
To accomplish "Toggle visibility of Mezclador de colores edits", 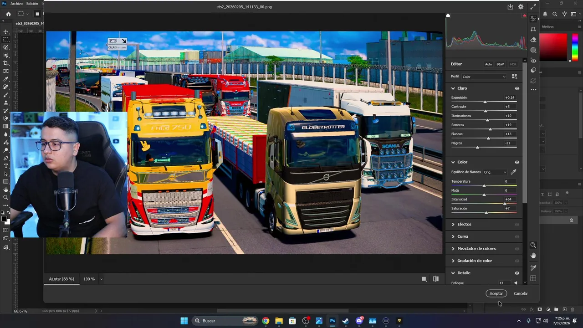I will point(517,249).
